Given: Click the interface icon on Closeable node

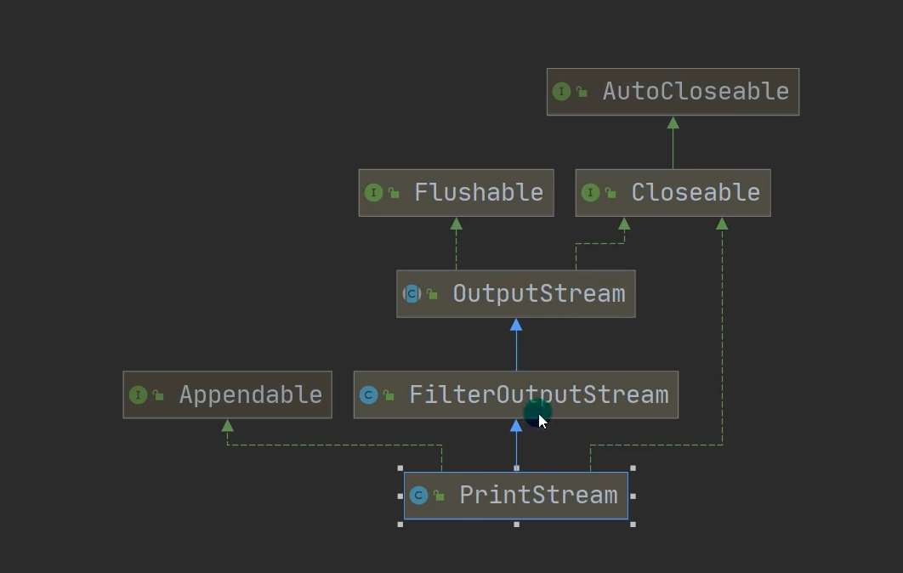Looking at the screenshot, I should [x=590, y=193].
